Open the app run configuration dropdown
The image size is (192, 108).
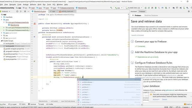118,8
